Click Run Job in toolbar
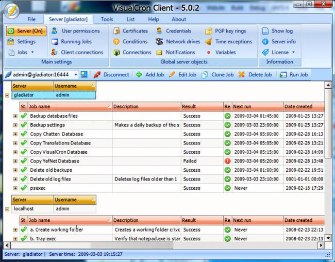The height and width of the screenshot is (262, 335). 294,75
